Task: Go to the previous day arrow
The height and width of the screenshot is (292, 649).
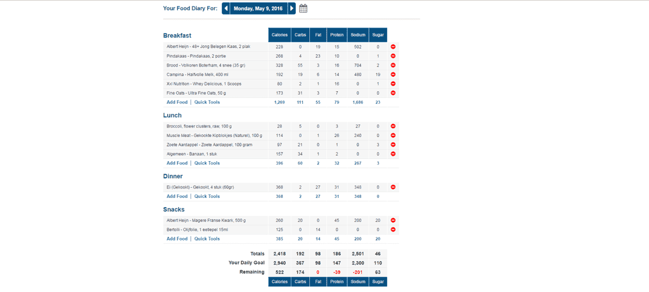Action: [226, 9]
